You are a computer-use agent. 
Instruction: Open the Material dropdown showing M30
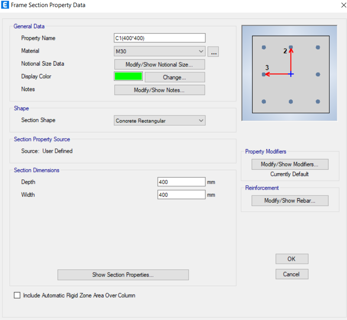point(160,51)
